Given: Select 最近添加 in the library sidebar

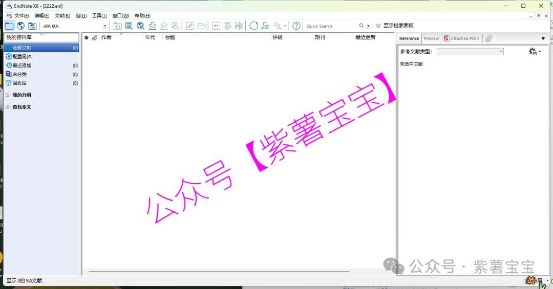Looking at the screenshot, I should [22, 65].
